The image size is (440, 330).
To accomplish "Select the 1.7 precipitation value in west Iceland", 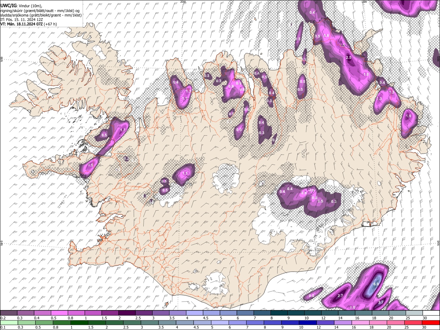I will [123, 130].
